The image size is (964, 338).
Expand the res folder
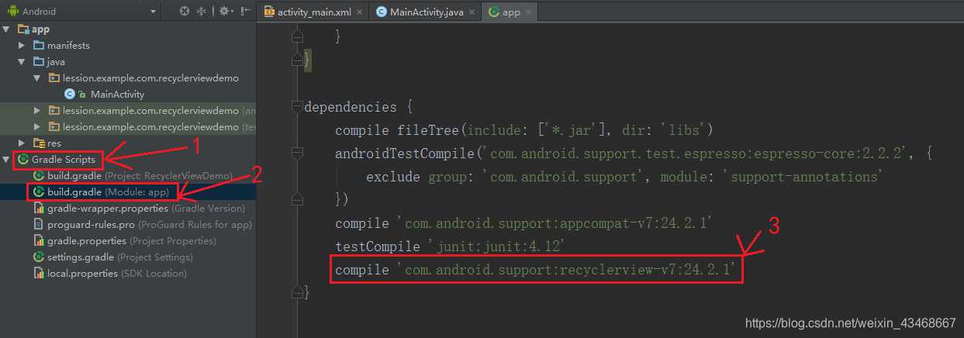(x=22, y=143)
